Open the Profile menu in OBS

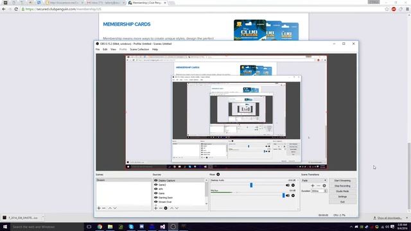tap(123, 49)
